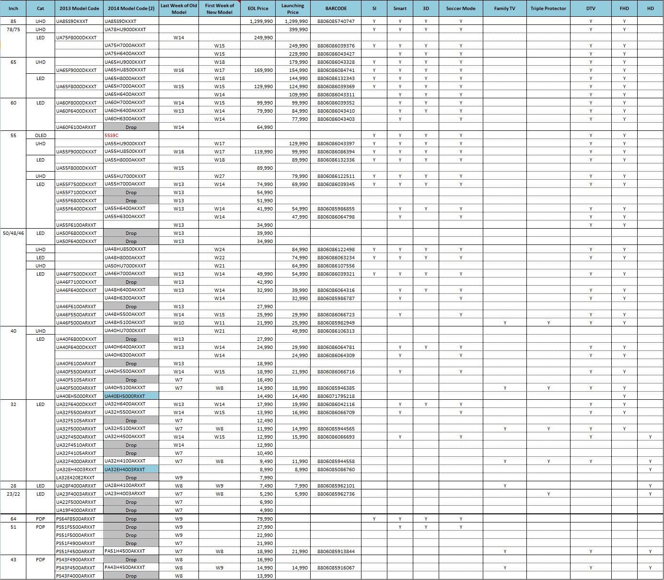The image size is (664, 580).
Task: Select the "OLED" category cell
Action: [41, 136]
